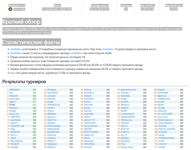The image size is (191, 150).
Task: Open timosmodenas21 player link
Action: [x=165, y=120]
